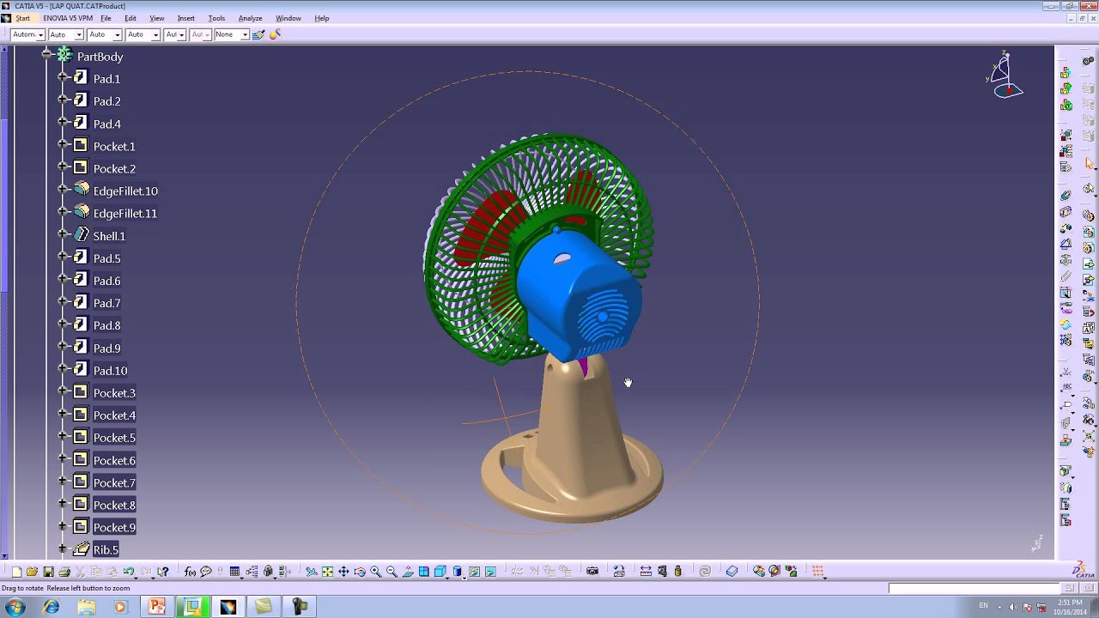The image size is (1099, 618).
Task: Click the Open file folder icon
Action: [x=32, y=572]
